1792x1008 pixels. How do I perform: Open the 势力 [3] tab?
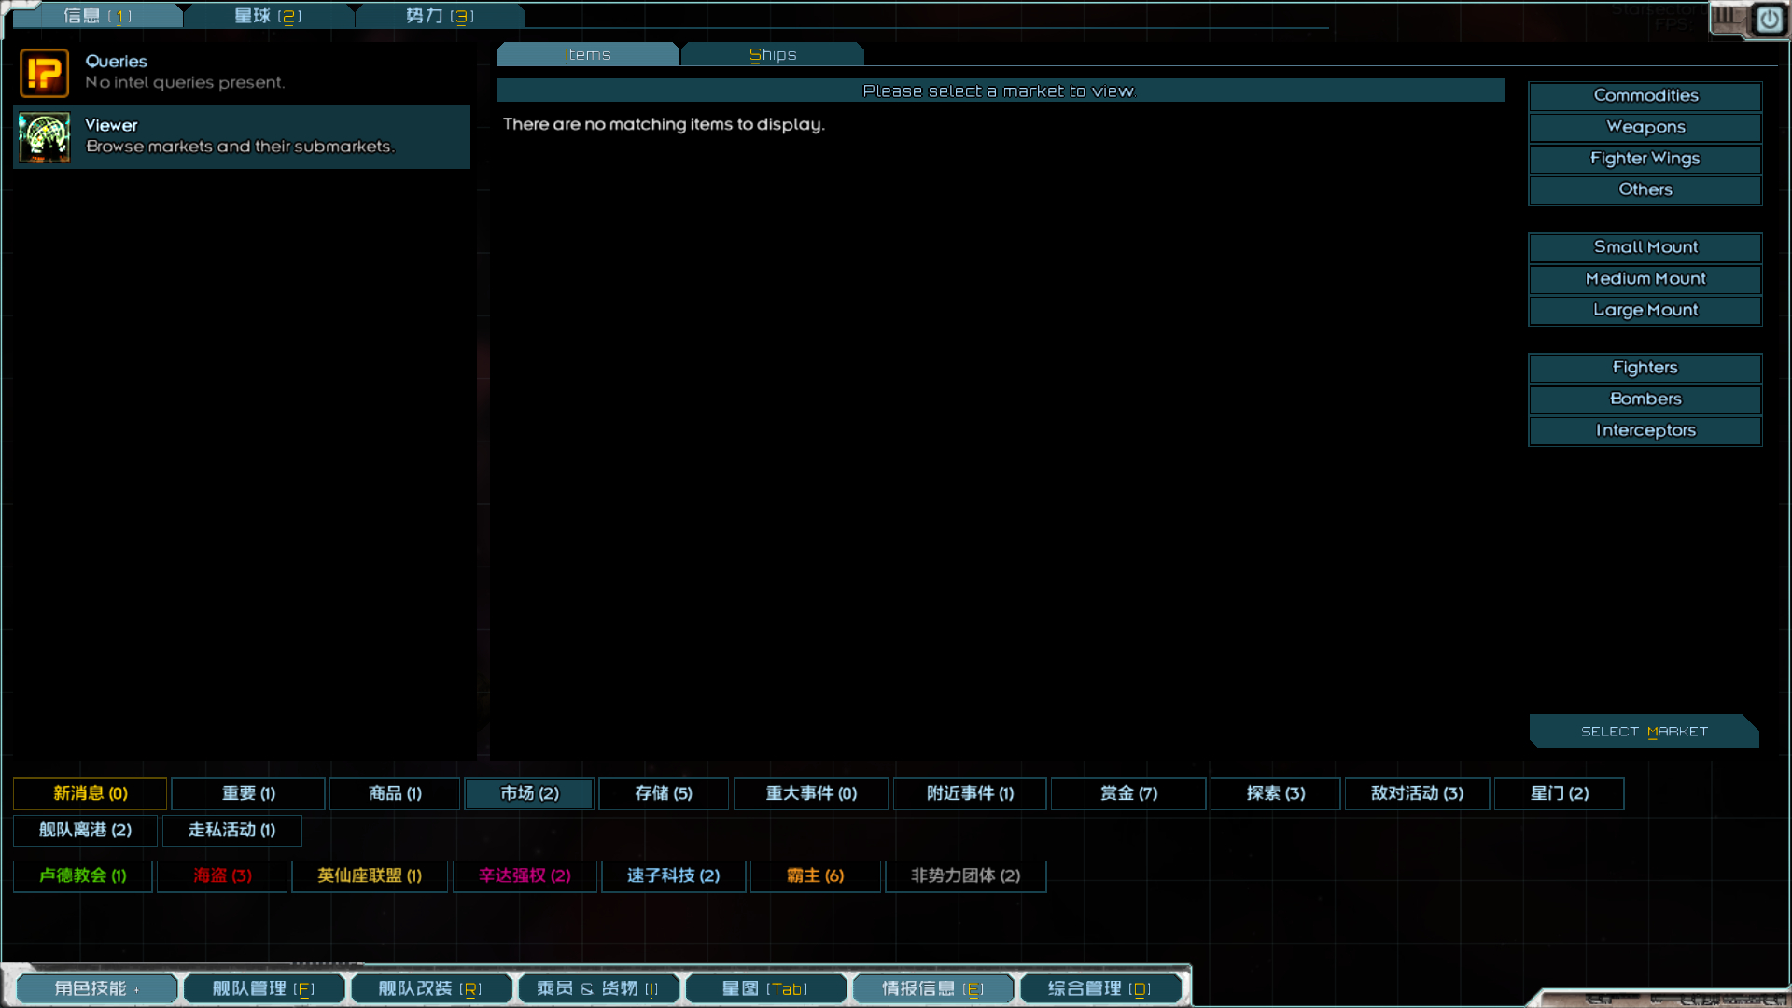coord(440,16)
